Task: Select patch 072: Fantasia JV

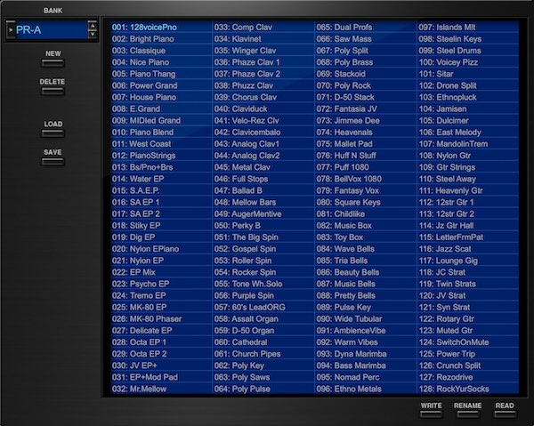Action: point(366,109)
